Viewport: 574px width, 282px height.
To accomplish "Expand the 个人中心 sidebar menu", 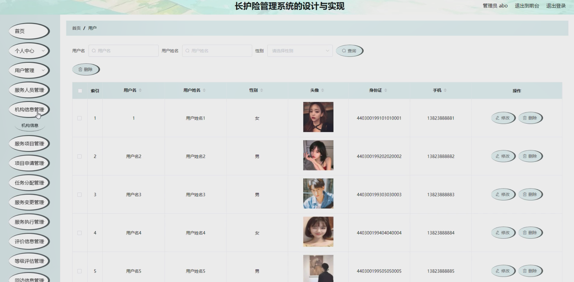I will [29, 51].
